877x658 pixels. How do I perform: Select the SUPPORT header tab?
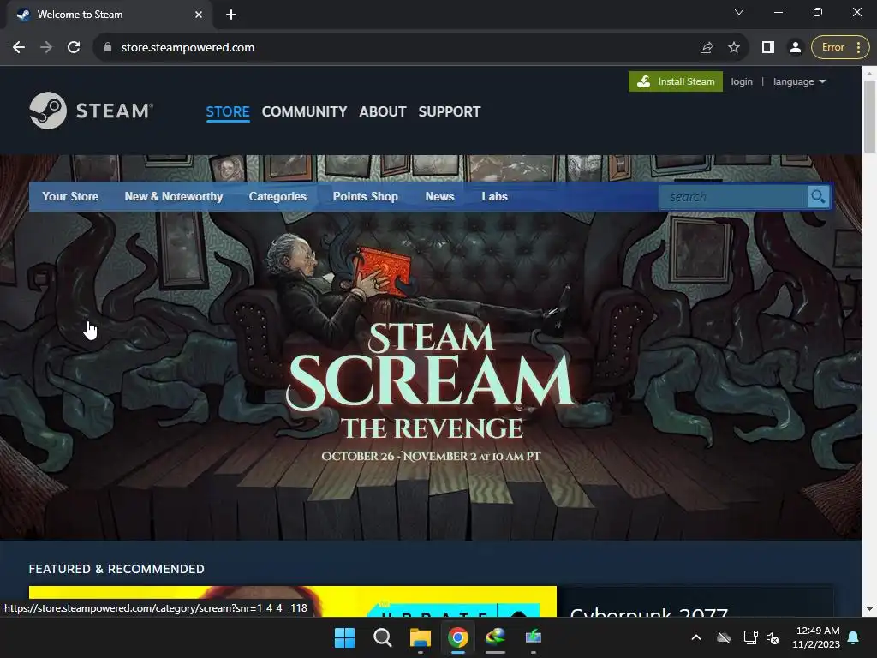[x=450, y=112]
